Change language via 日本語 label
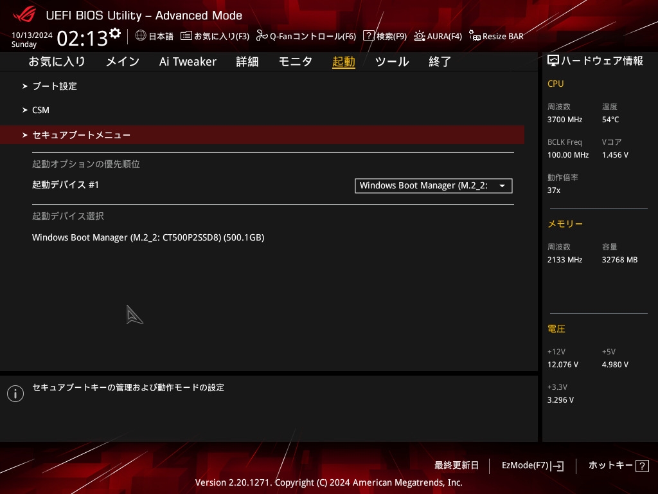The width and height of the screenshot is (658, 494). tap(161, 36)
